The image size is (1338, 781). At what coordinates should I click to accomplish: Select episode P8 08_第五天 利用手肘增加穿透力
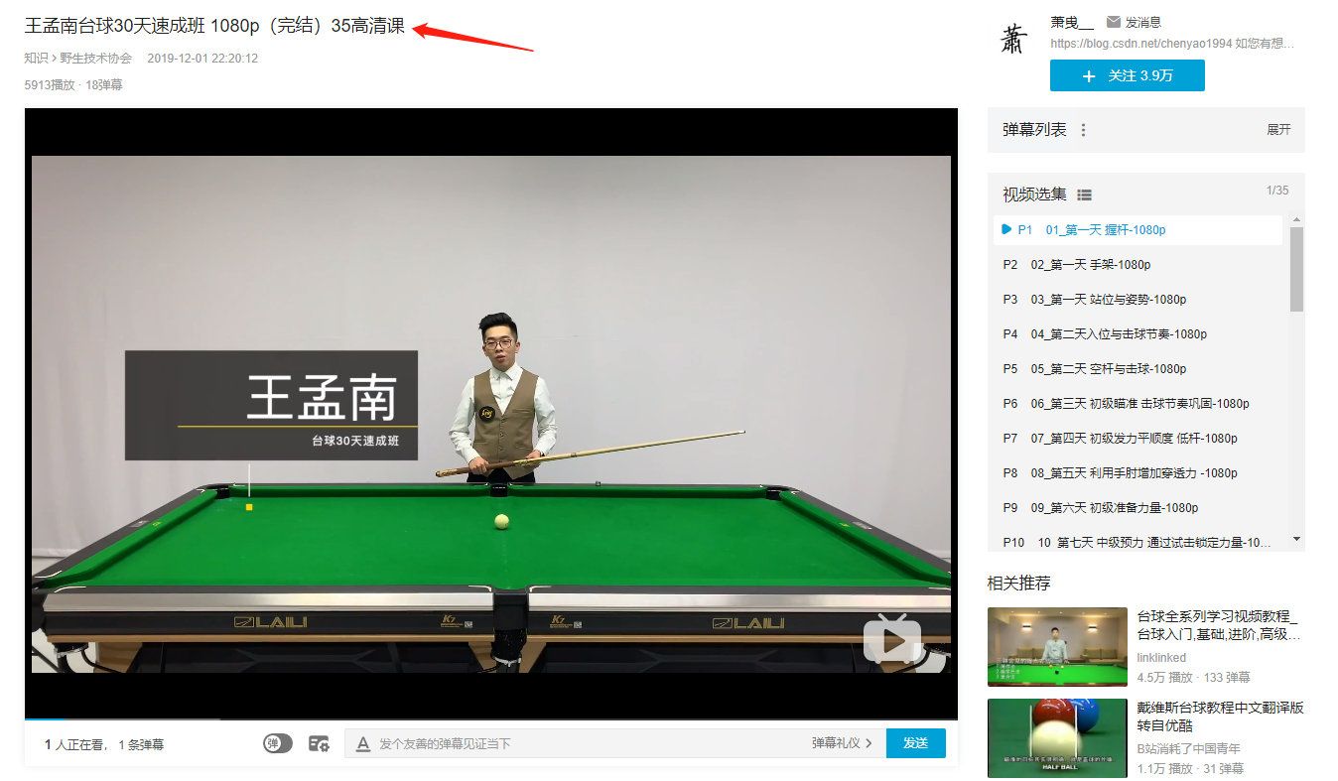(x=1138, y=472)
